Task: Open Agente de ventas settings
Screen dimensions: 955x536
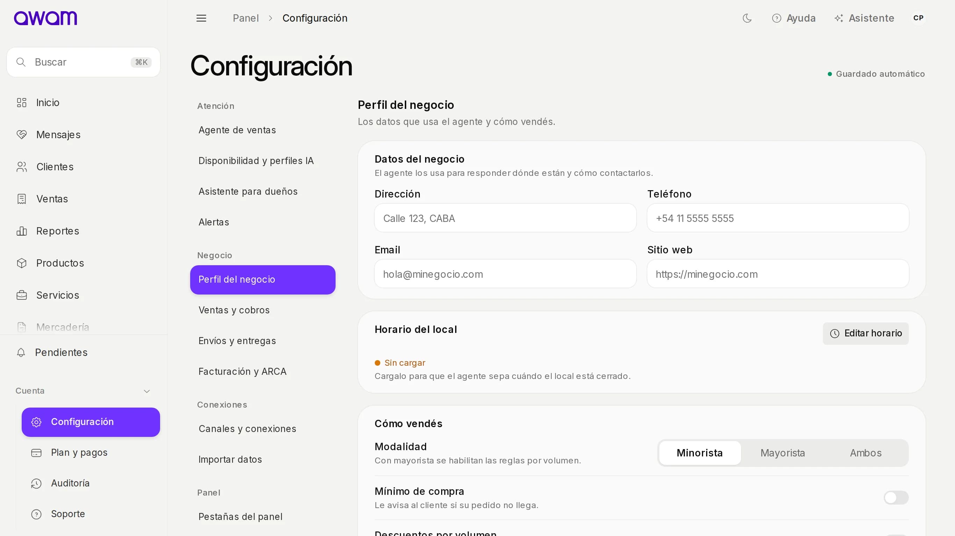Action: [x=263, y=130]
